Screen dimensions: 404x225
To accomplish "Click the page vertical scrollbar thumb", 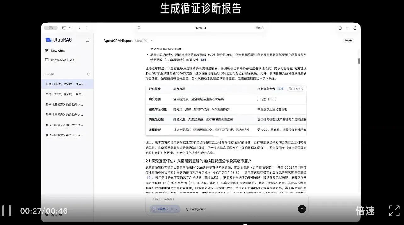I will click(359, 61).
